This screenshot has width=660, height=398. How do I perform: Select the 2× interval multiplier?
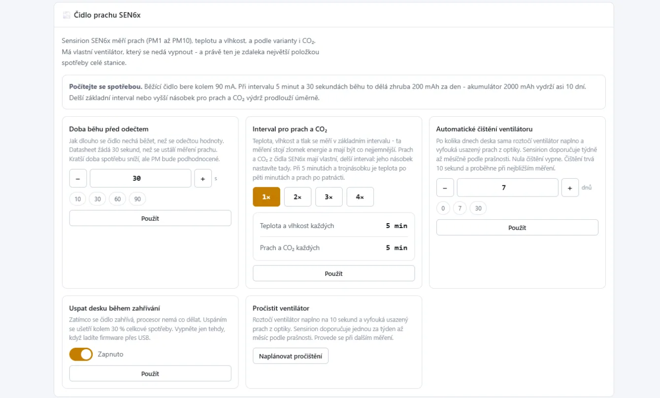[x=297, y=197]
